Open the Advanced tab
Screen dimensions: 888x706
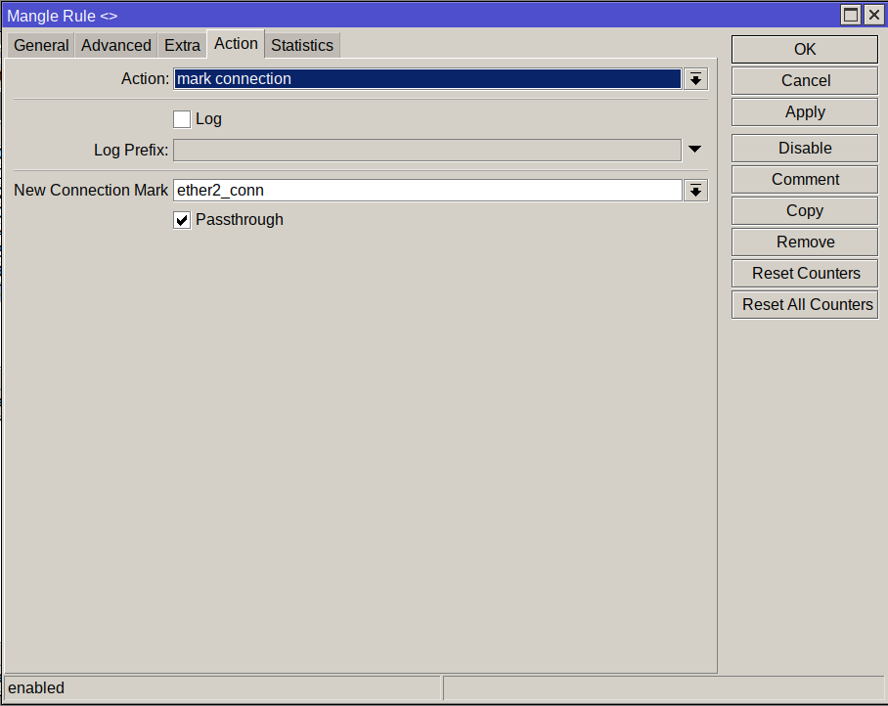(x=116, y=45)
